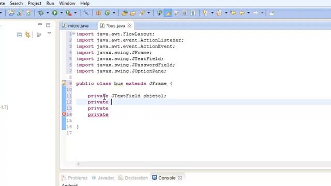Click the New Java Project icon

tap(20, 13)
